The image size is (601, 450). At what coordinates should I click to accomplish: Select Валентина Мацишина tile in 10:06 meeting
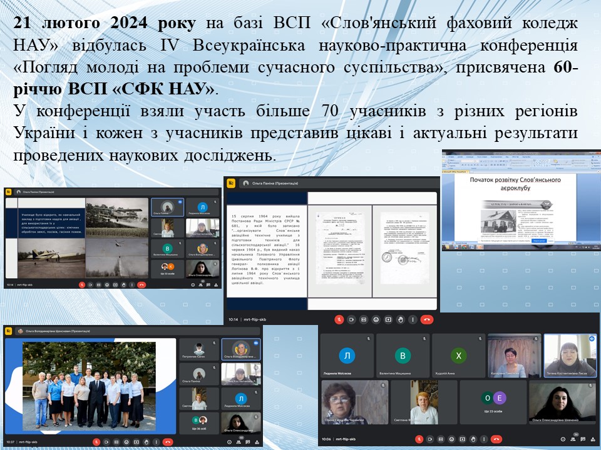point(403,356)
